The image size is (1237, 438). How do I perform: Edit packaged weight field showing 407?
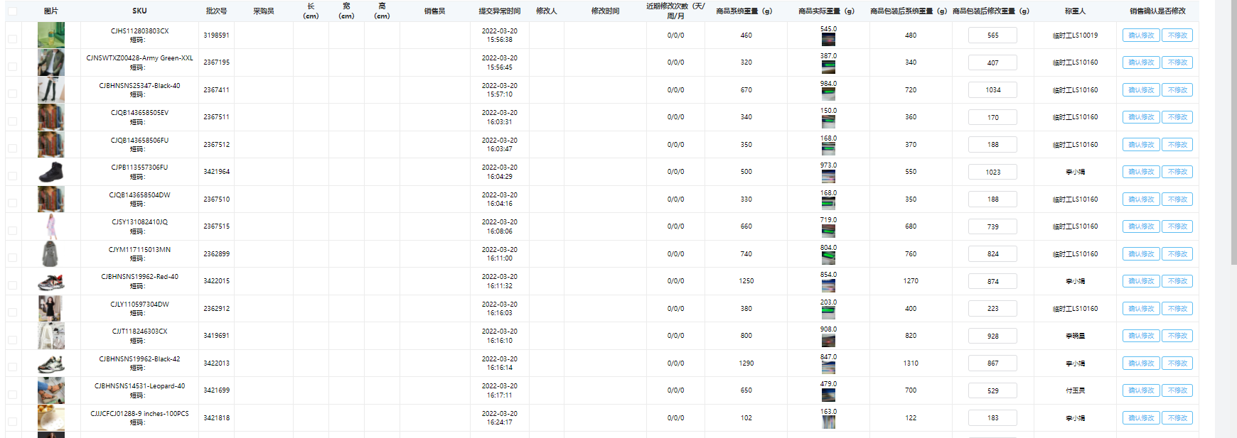pos(992,62)
